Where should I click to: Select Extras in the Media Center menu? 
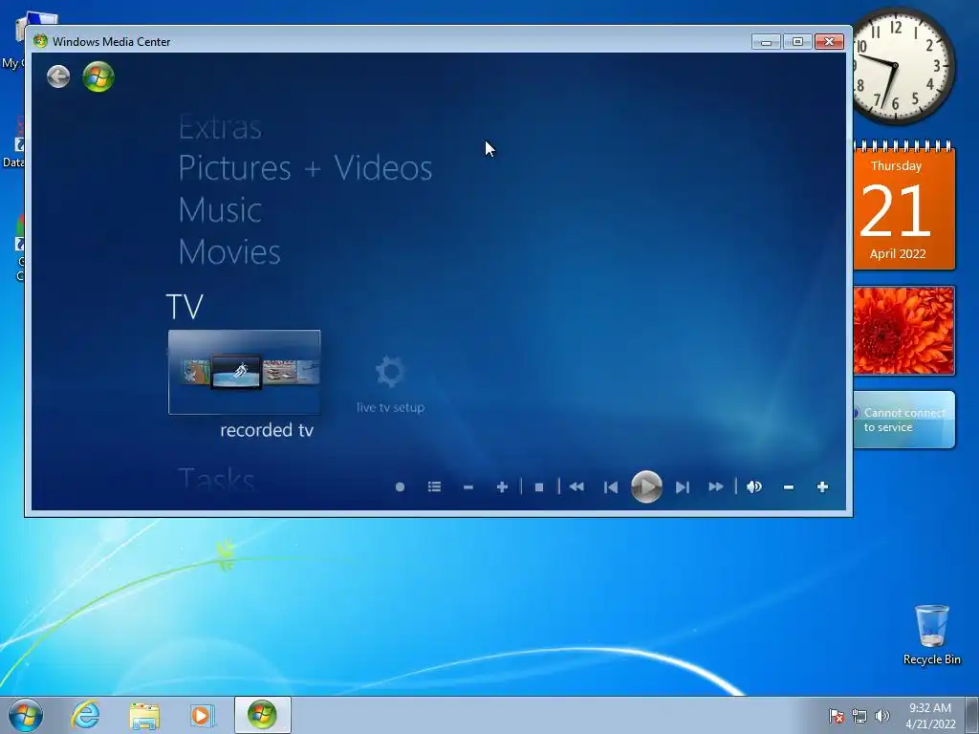220,128
